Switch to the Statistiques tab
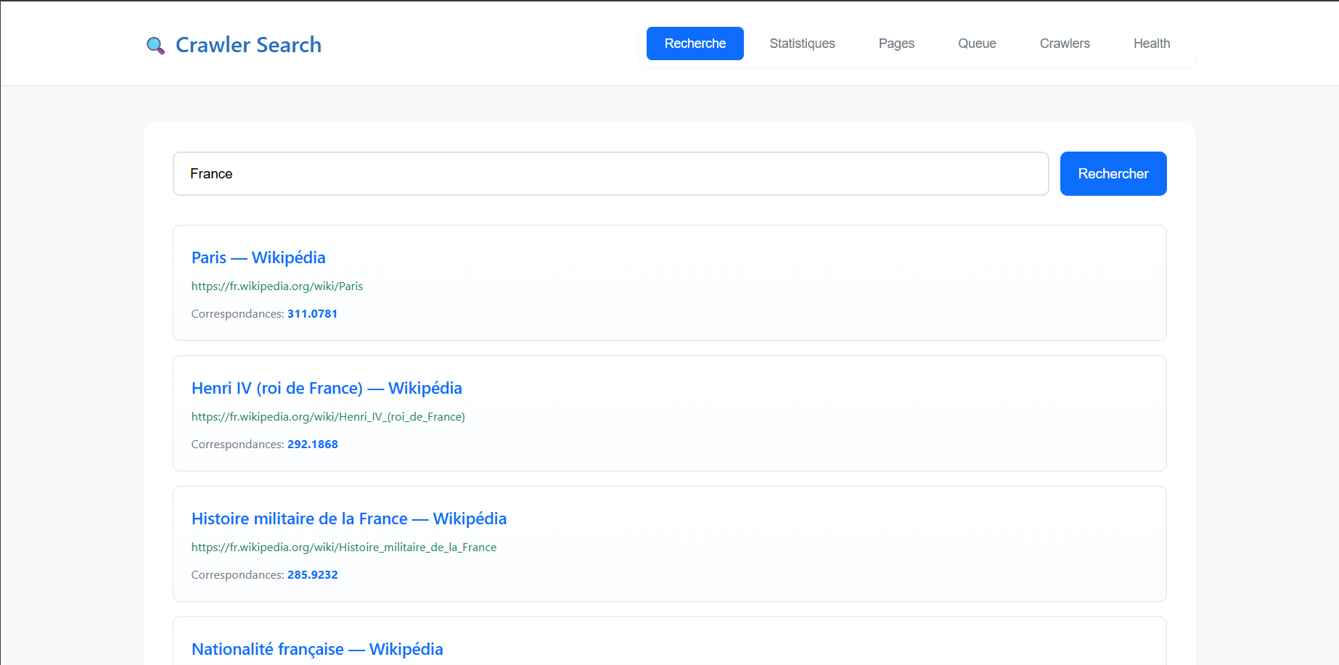Screen dimensions: 1339x665 click(802, 44)
